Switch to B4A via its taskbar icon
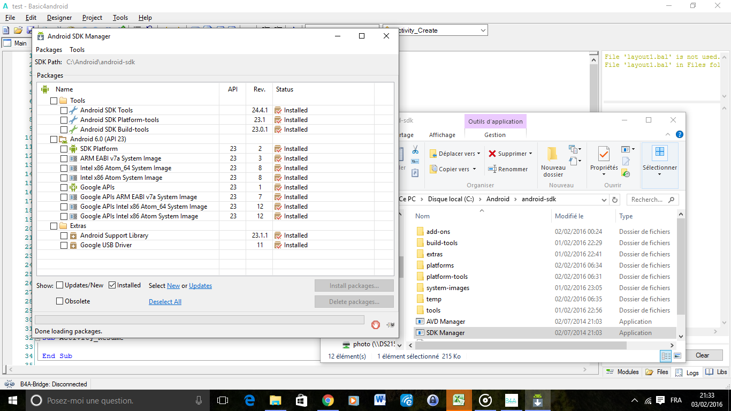 [x=511, y=400]
